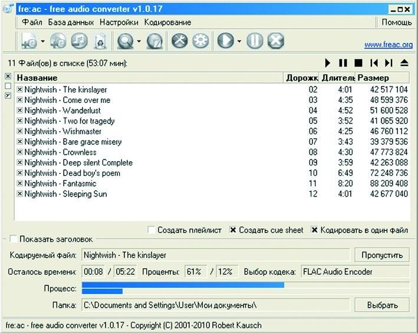
Task: Uncheck Nightwish - Wanderlust track
Action: 19,110
